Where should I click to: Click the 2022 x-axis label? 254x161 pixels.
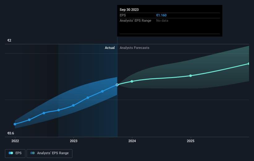pyautogui.click(x=15, y=141)
